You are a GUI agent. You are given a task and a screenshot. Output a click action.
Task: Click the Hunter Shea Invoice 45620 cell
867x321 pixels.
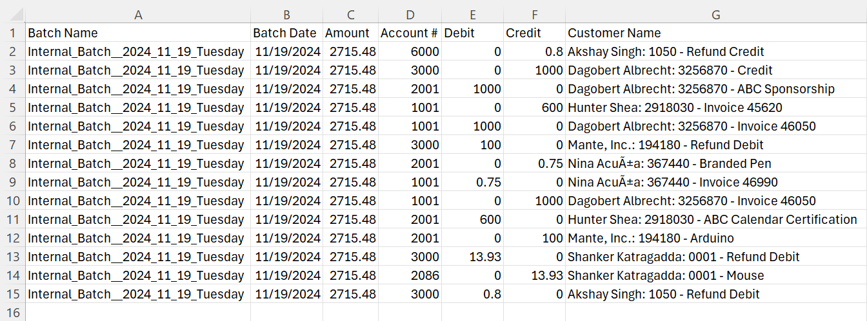tap(716, 107)
